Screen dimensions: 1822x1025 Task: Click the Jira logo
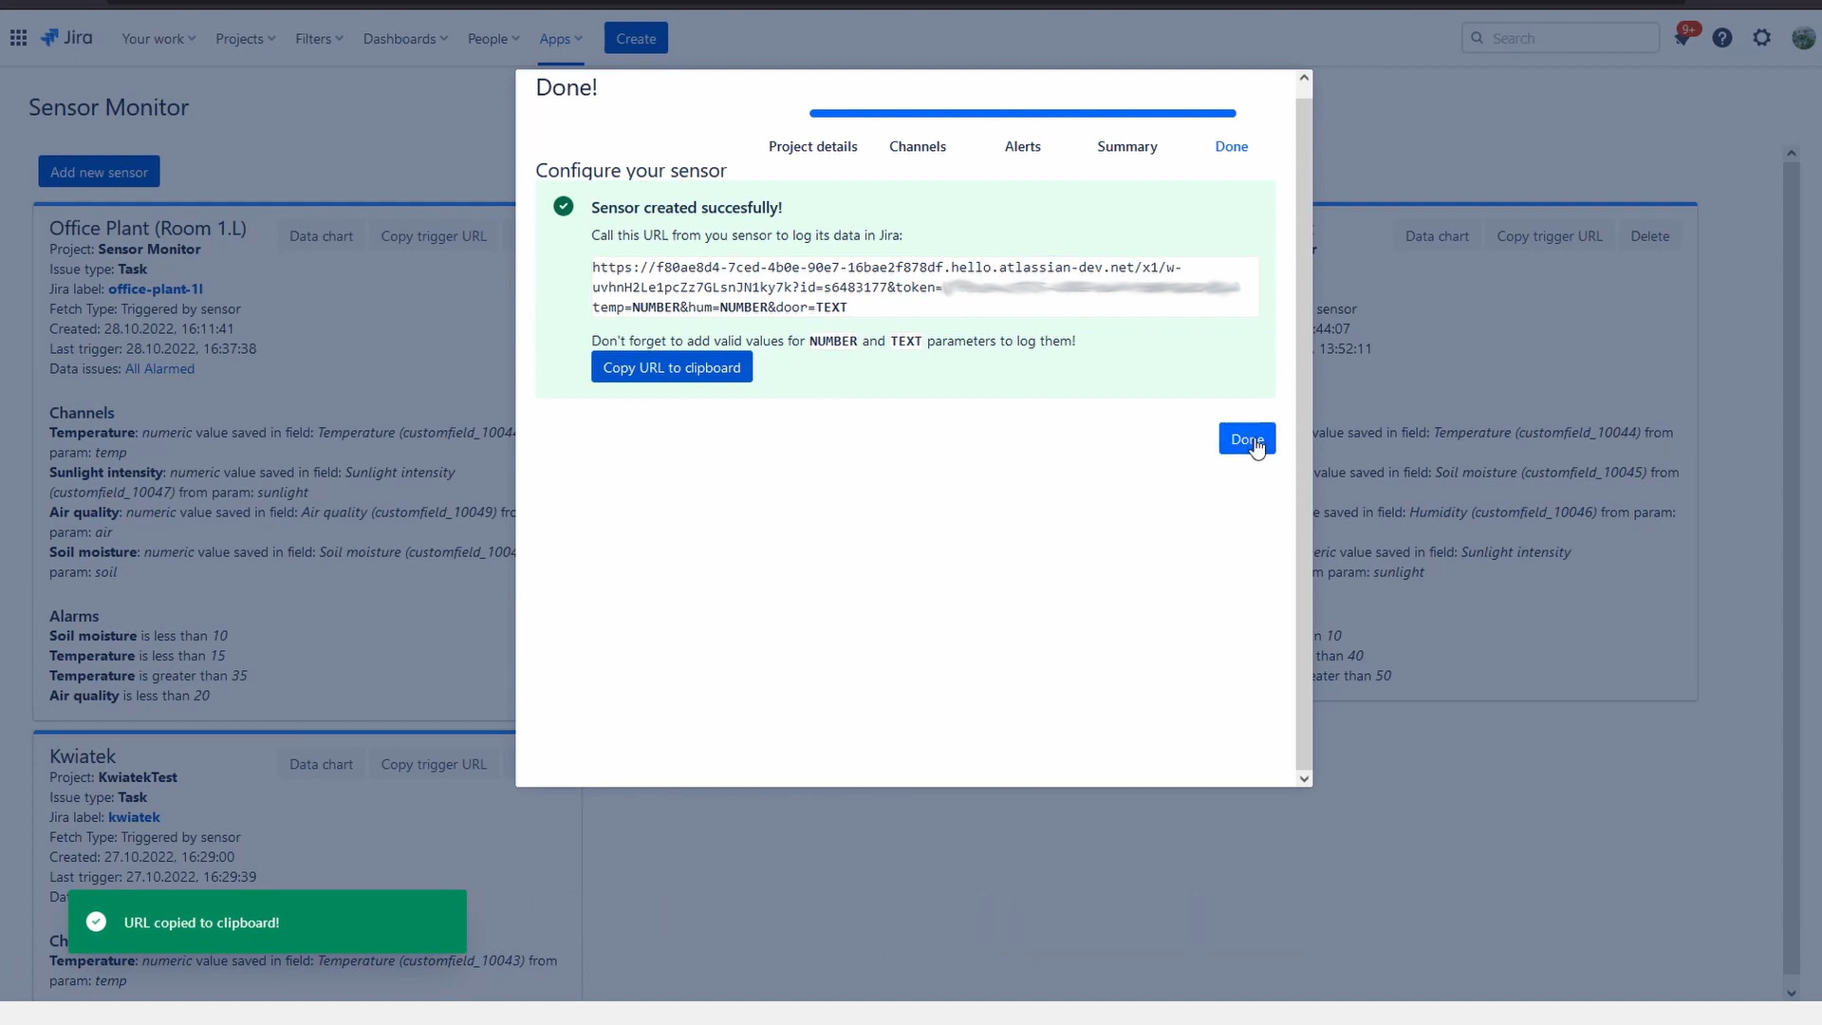tap(66, 38)
